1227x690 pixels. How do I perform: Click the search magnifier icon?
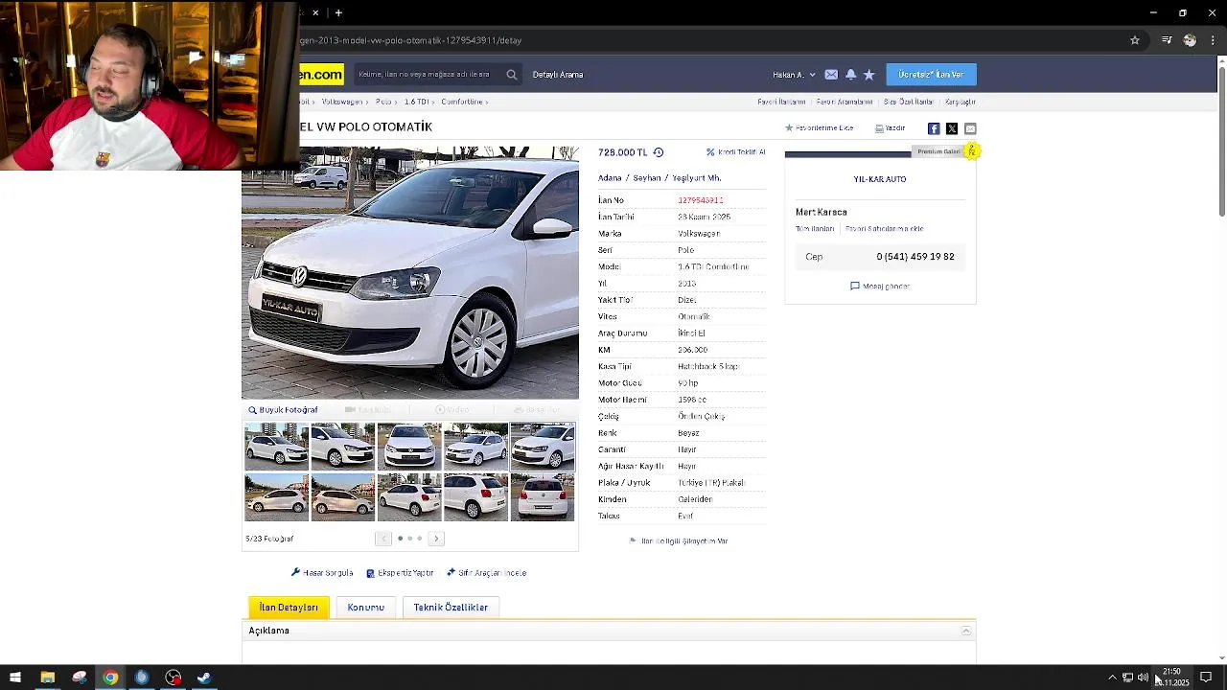coord(511,75)
